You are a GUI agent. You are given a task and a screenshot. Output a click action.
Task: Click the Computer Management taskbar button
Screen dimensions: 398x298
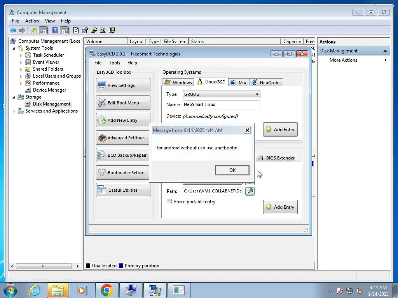[x=131, y=290]
